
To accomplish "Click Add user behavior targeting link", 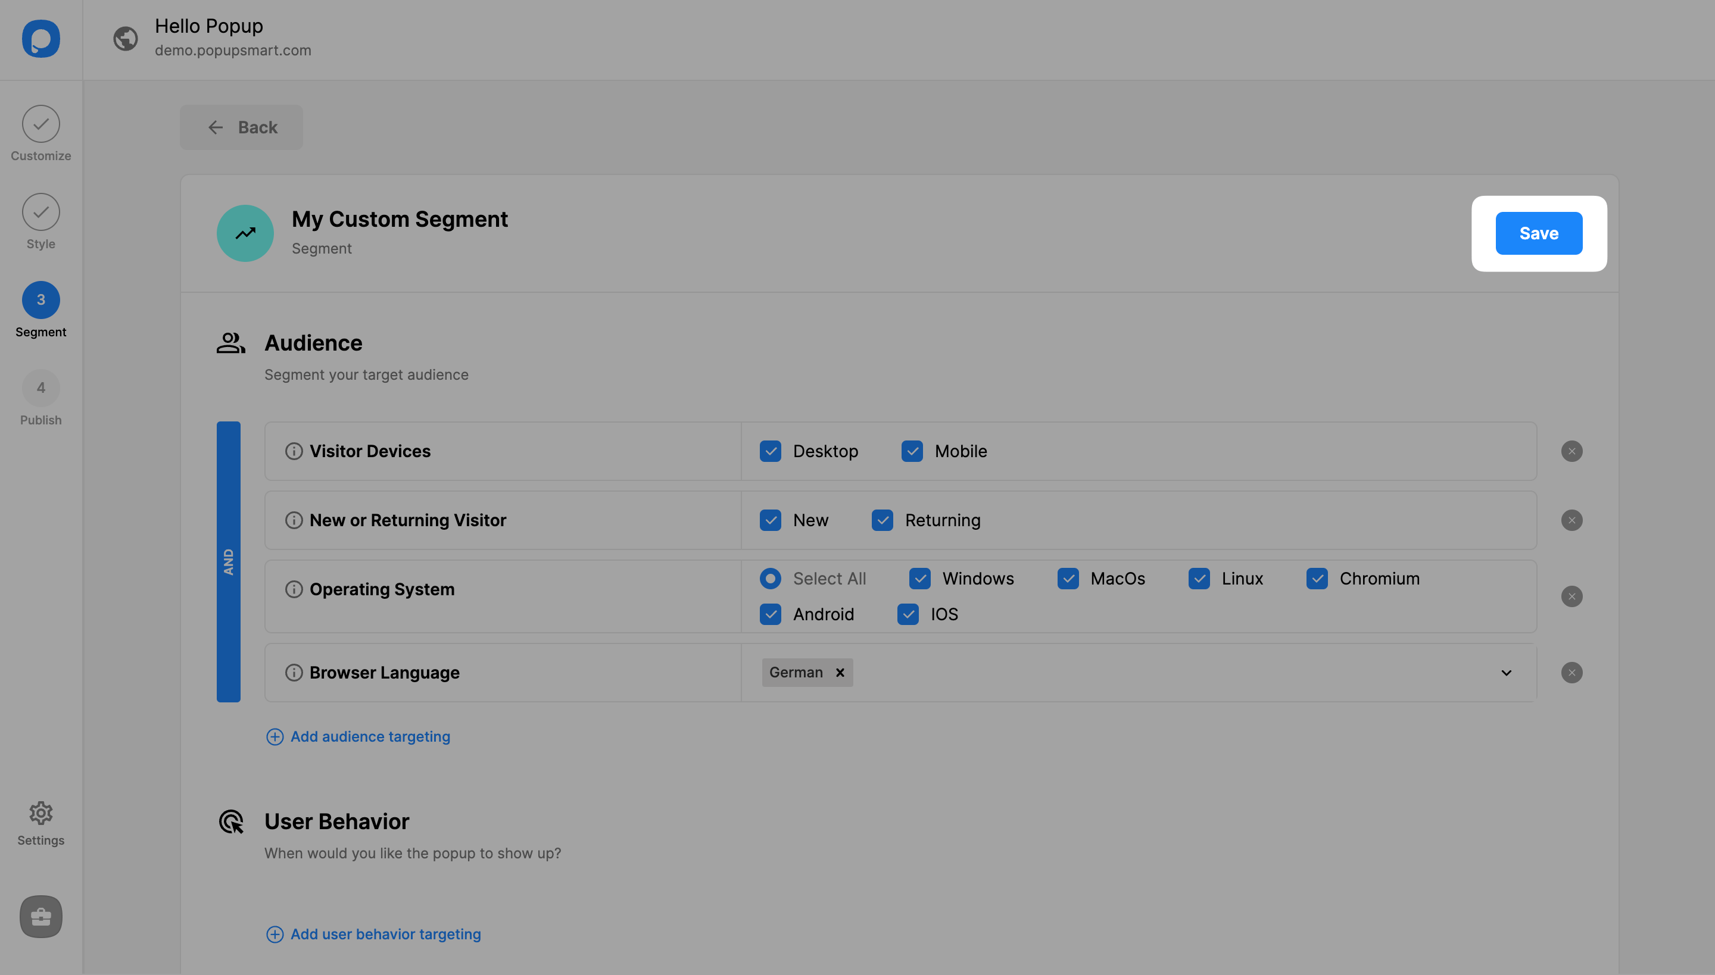I will [x=385, y=934].
